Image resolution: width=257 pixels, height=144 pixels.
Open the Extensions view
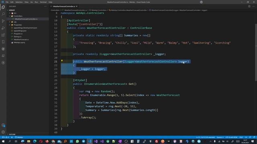[x=3, y=35]
